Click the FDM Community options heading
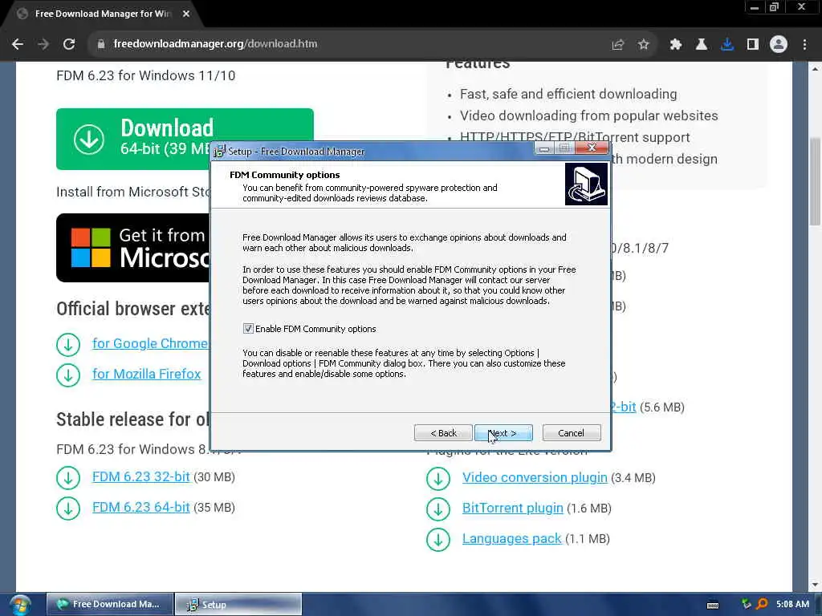This screenshot has width=822, height=616. click(285, 175)
